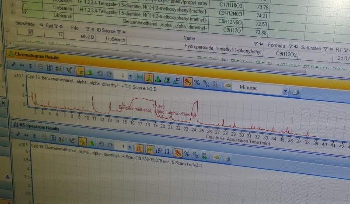Viewport: 350px width, 204px height.
Task: Select Chromatogram Results panel title
Action: [37, 56]
